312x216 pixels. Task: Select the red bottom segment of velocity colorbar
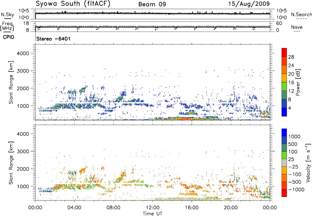(x=284, y=193)
